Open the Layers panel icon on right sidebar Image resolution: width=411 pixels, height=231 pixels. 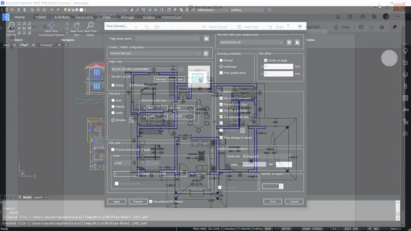coord(406,74)
